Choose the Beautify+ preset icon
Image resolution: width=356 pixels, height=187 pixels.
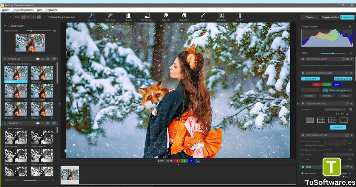pos(184,17)
